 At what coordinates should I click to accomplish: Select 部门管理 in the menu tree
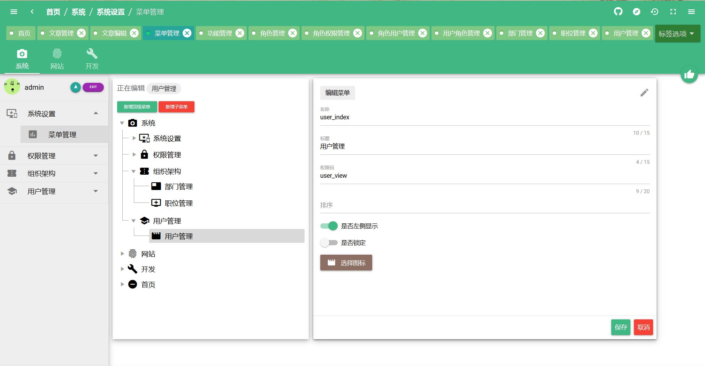click(x=179, y=186)
